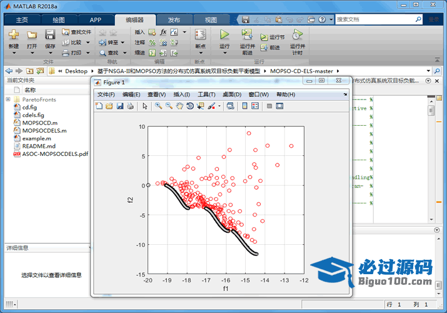Switch to the View (视图) tab
Screen dimensions: 447x313
tap(211, 20)
